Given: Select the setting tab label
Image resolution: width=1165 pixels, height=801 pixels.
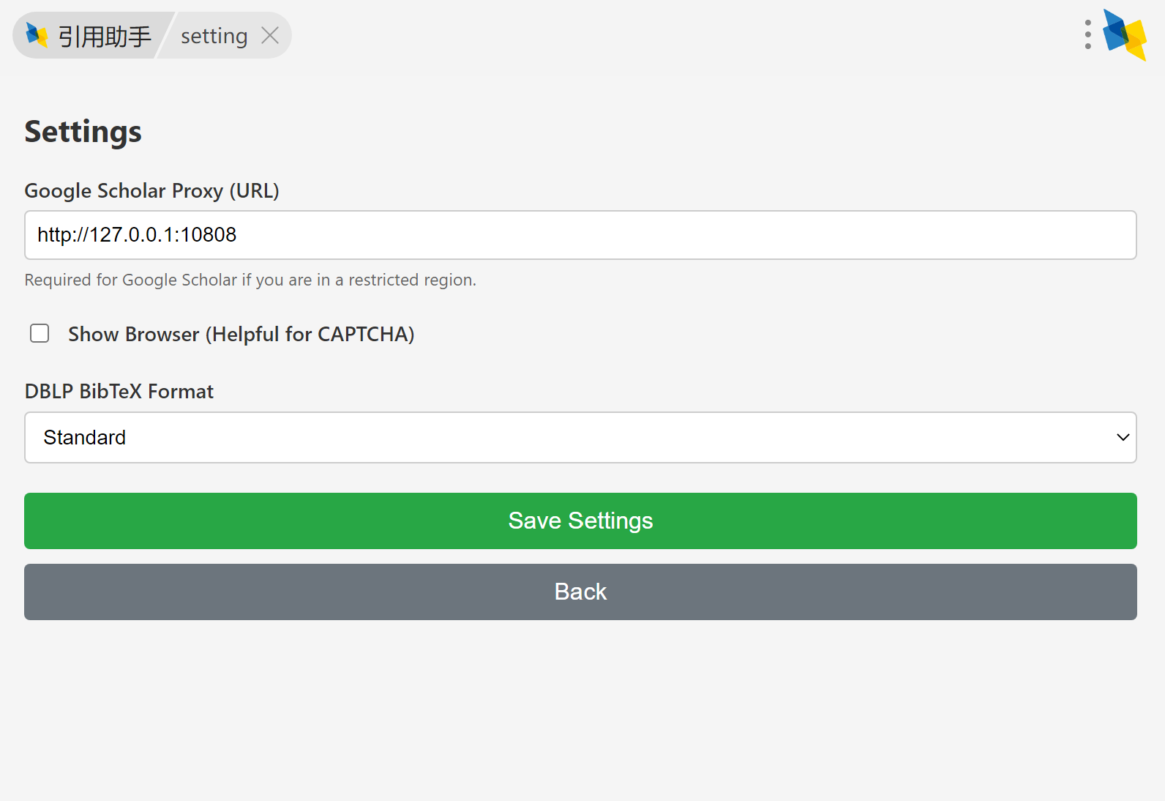Looking at the screenshot, I should pos(214,36).
